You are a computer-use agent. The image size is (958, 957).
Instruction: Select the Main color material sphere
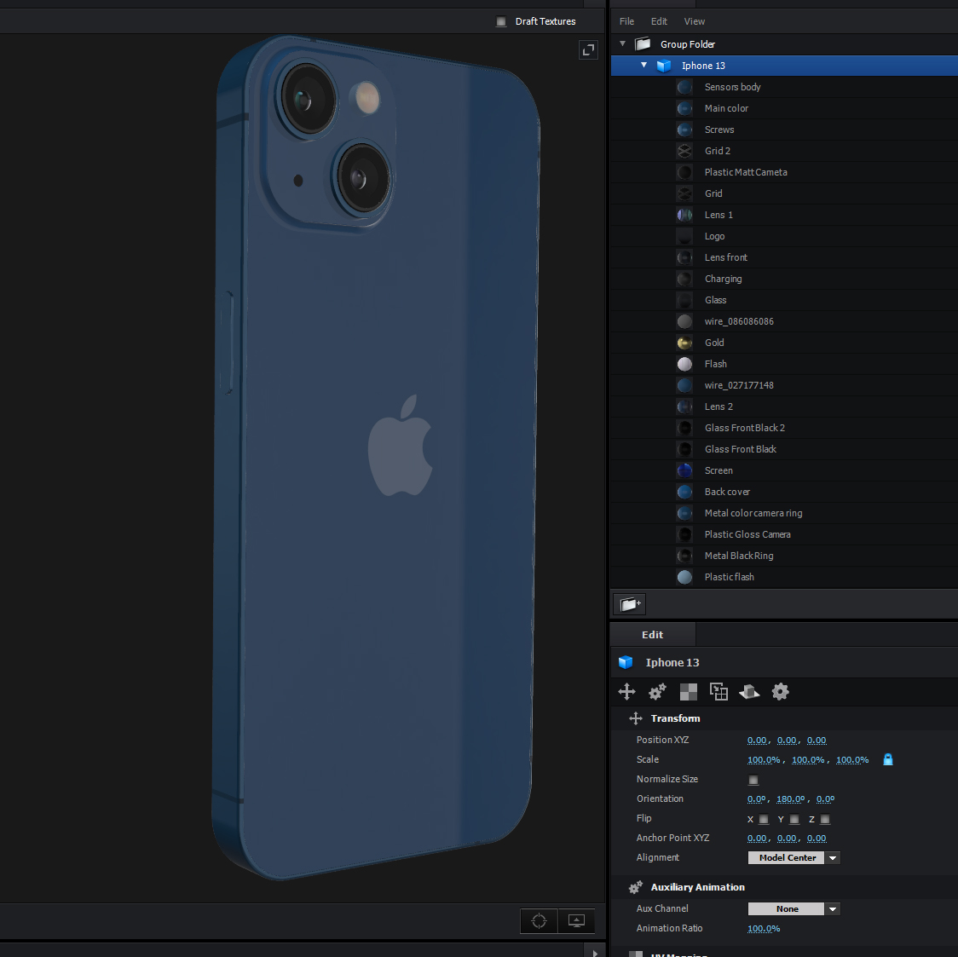click(x=684, y=108)
